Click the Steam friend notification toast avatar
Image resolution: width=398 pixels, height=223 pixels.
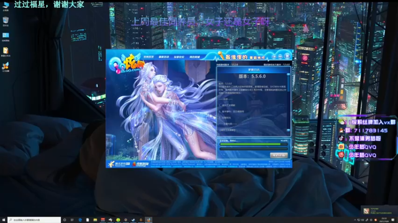[366, 211]
